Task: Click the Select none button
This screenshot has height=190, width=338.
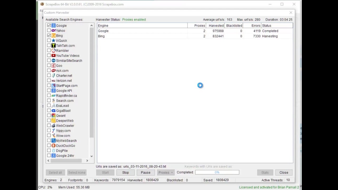Action: click(x=77, y=173)
